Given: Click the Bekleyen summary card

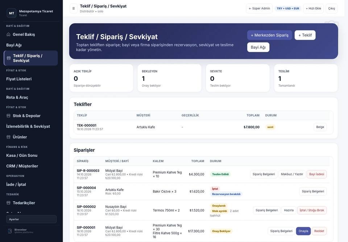Looking at the screenshot, I should pyautogui.click(x=170, y=78).
